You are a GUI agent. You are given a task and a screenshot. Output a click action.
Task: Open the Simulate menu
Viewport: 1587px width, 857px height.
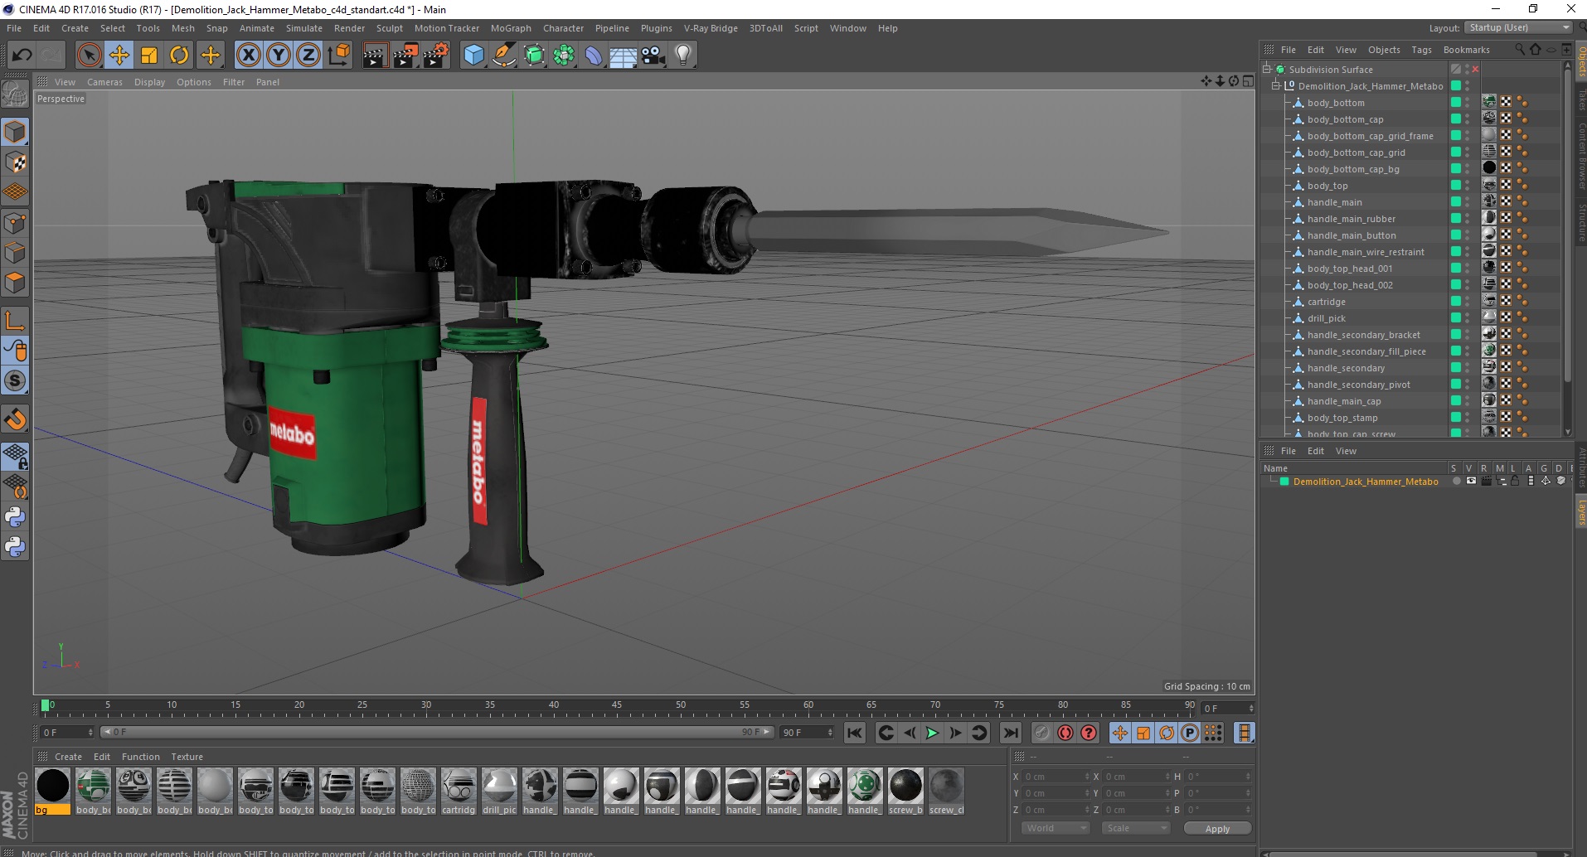click(x=304, y=28)
